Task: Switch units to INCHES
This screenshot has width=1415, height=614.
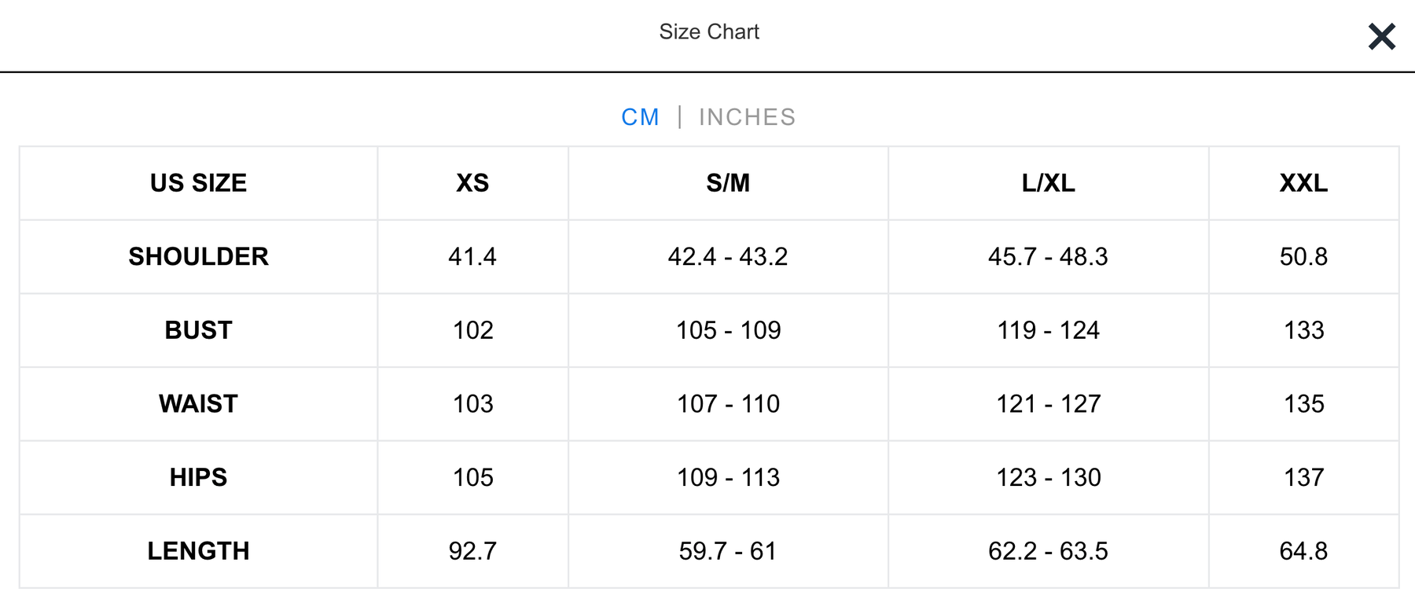Action: 747,117
